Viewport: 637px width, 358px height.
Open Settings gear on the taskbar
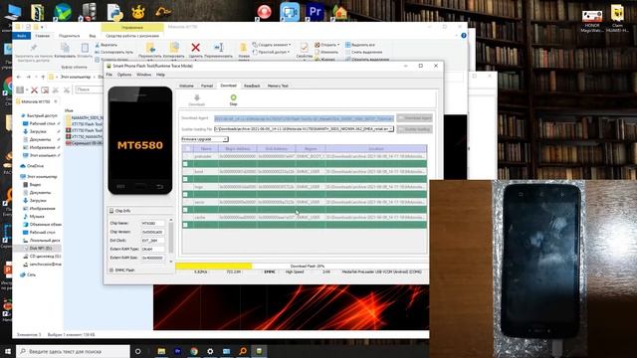point(210,351)
